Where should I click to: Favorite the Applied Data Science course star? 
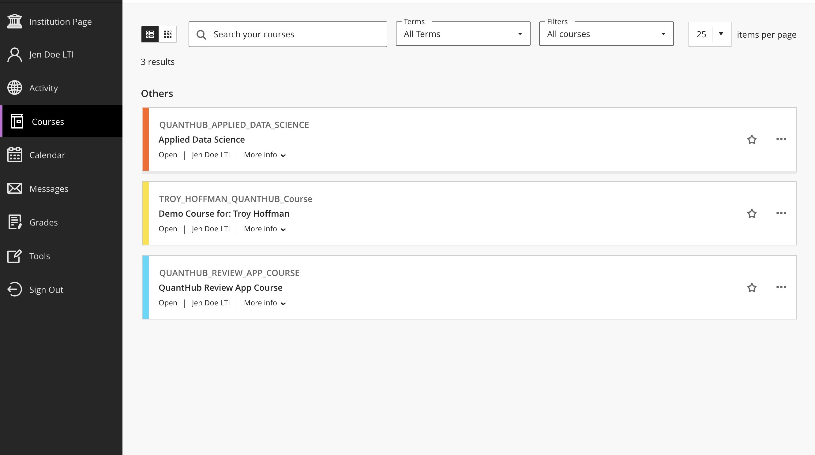752,140
